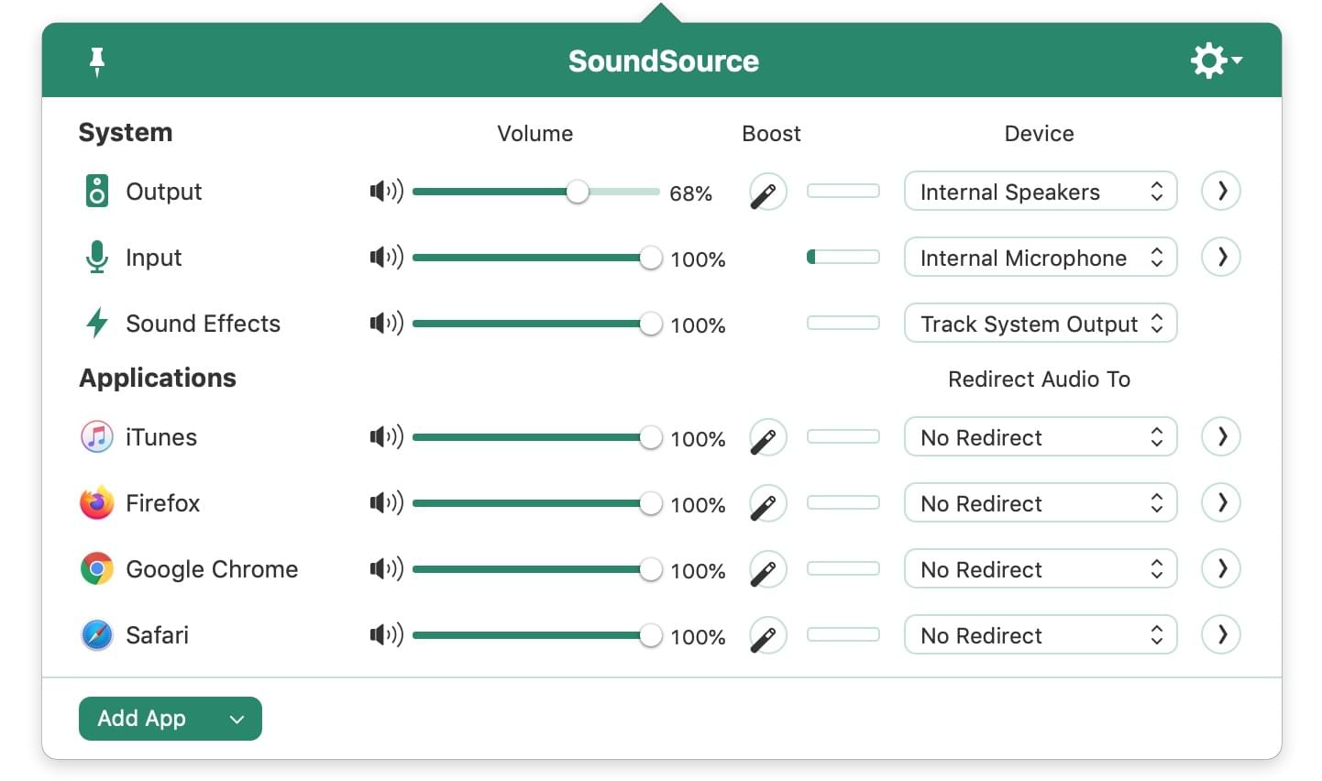
Task: Click the Add App button
Action: tap(171, 719)
